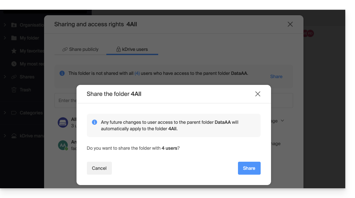Screen dimensions: 355x198
Task: Click the Organisation folder icon
Action: 14,25
